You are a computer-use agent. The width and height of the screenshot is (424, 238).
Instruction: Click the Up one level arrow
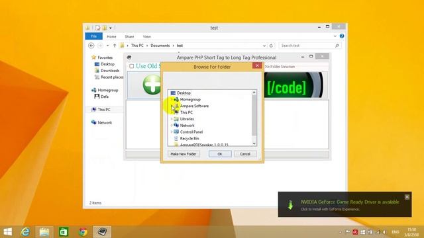tap(115, 46)
